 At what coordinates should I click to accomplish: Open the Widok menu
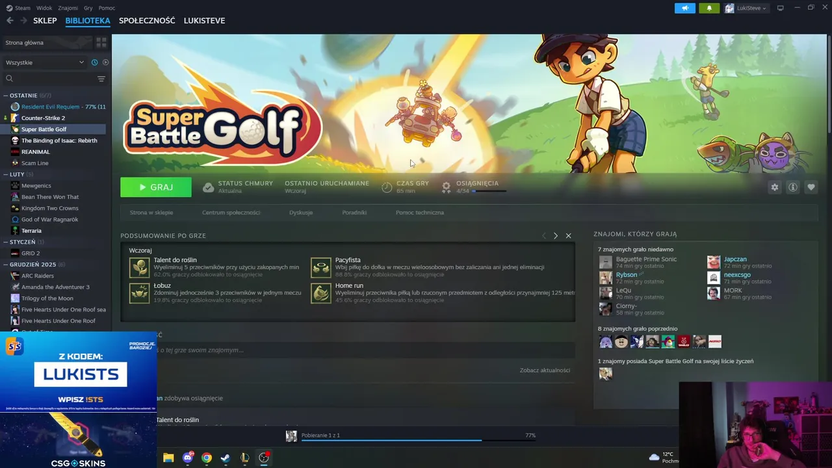coord(44,8)
